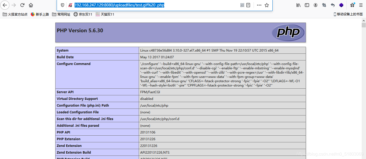
Task: Open the page actions three-dot menu
Action: (x=259, y=5)
